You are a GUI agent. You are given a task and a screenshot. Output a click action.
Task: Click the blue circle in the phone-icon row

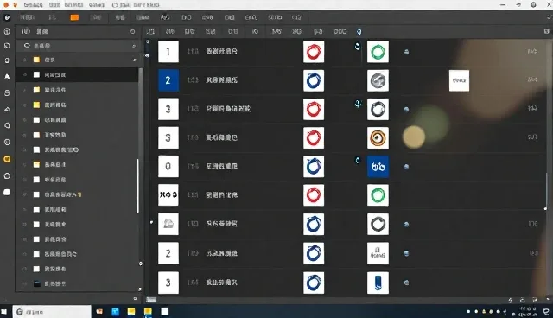314,283
